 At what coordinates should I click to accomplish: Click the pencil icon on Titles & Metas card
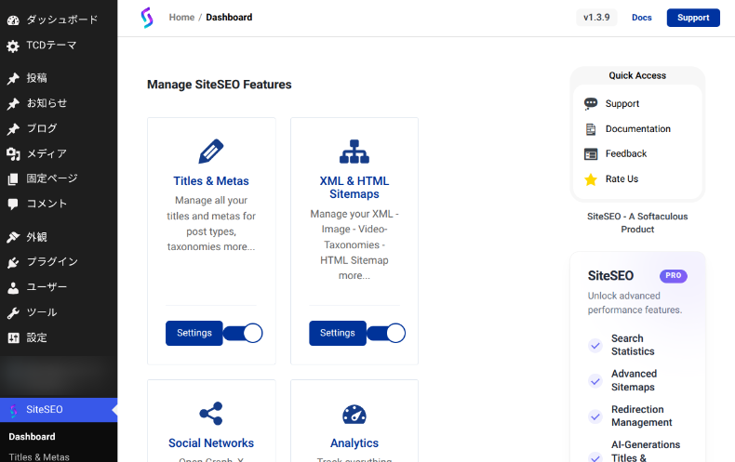click(211, 152)
